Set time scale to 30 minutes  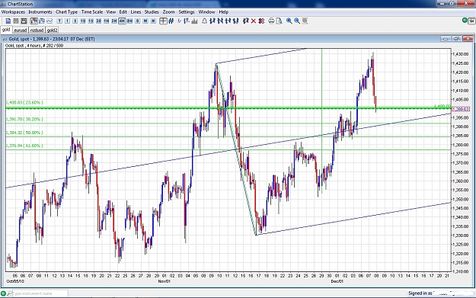(x=98, y=21)
